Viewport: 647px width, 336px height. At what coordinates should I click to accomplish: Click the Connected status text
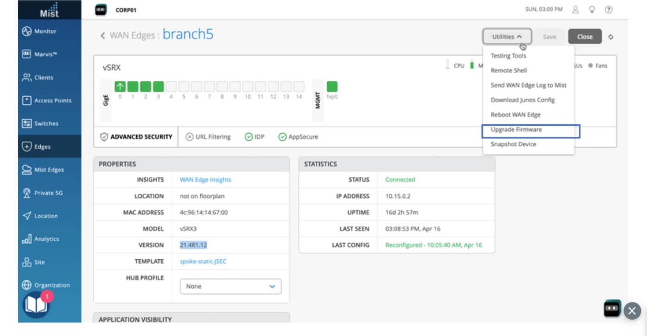pyautogui.click(x=400, y=180)
